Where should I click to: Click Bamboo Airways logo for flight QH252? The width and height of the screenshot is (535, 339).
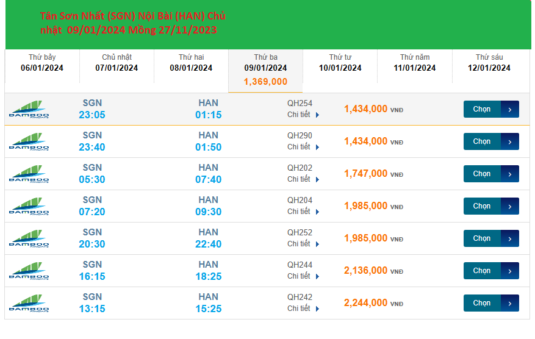coord(29,238)
